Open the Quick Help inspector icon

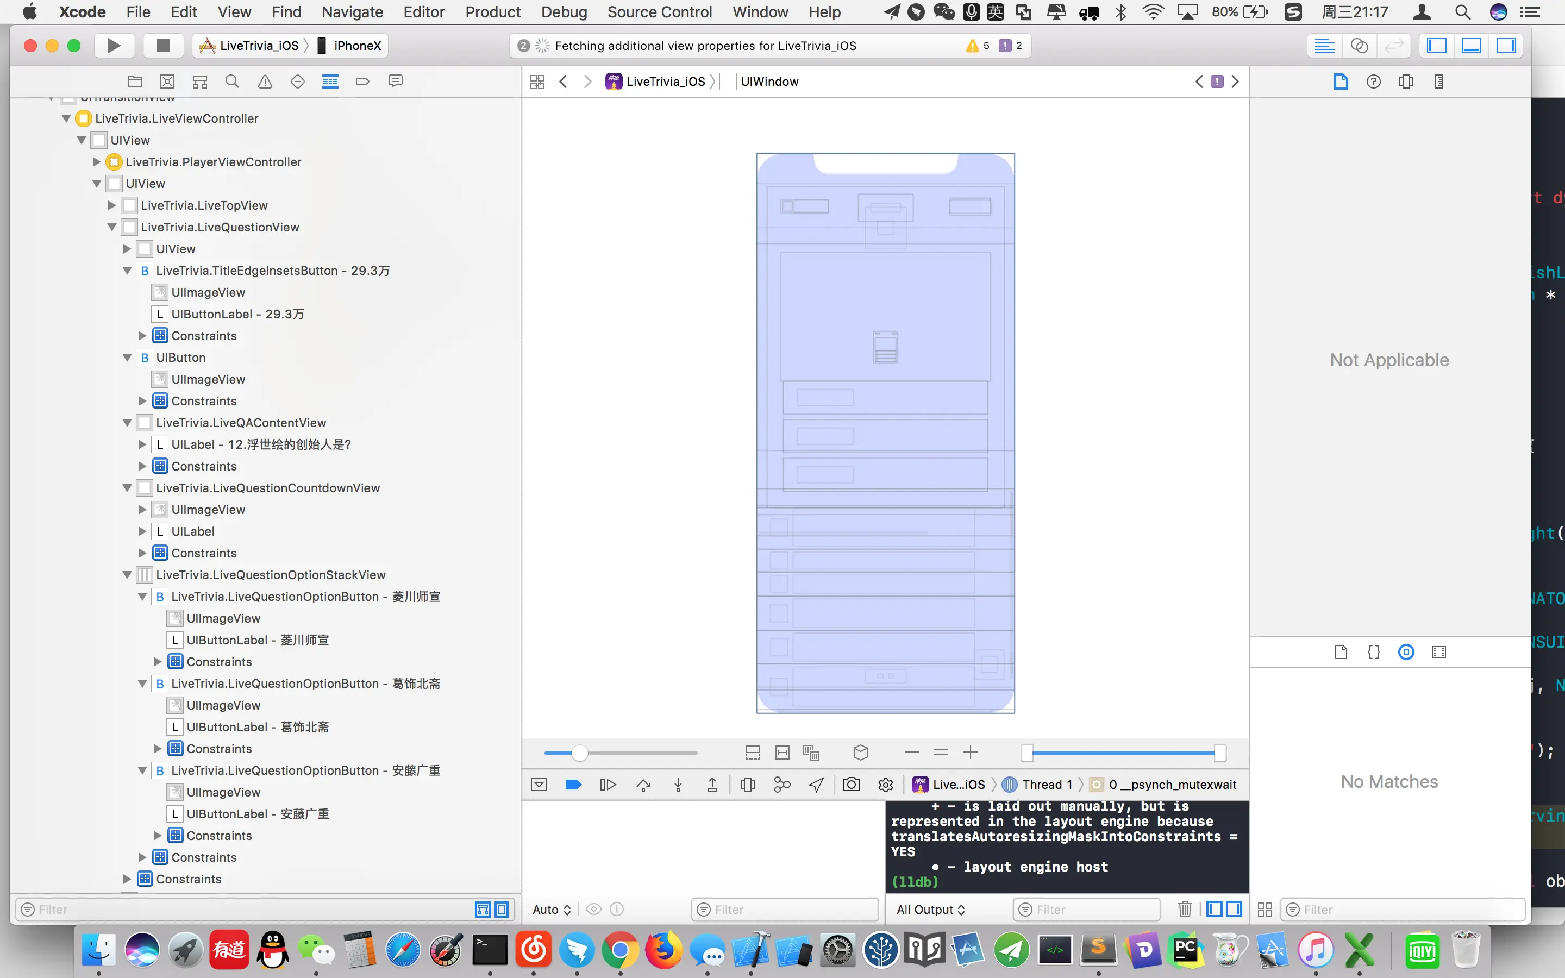click(x=1374, y=81)
